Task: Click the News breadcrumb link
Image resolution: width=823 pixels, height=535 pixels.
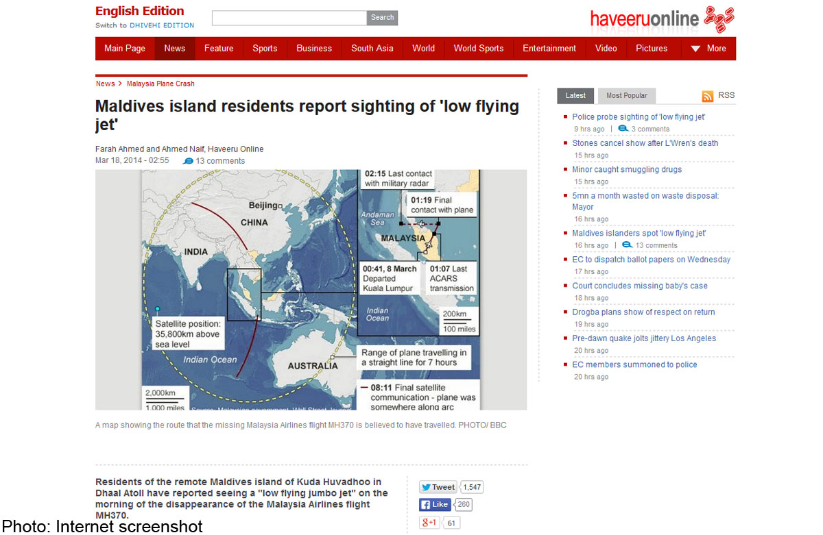Action: (106, 84)
